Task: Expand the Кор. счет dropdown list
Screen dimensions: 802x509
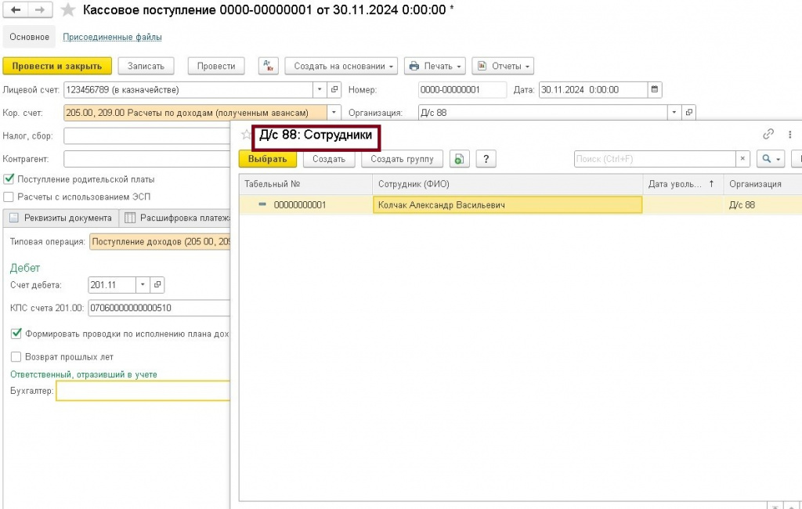Action: [334, 113]
